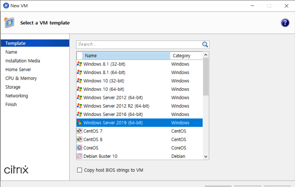Image resolution: width=295 pixels, height=187 pixels.
Task: Click the help question mark icon
Action: pyautogui.click(x=285, y=23)
